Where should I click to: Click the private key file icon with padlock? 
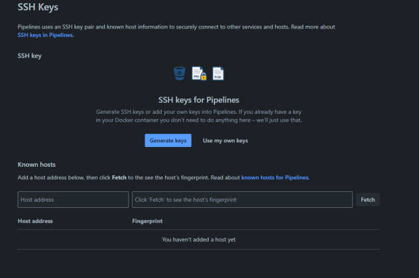pyautogui.click(x=199, y=73)
